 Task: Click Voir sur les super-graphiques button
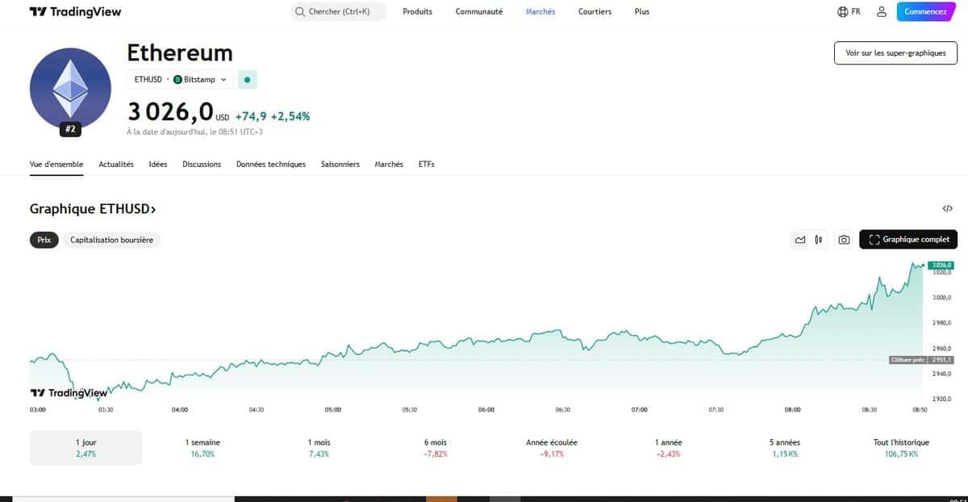point(895,52)
